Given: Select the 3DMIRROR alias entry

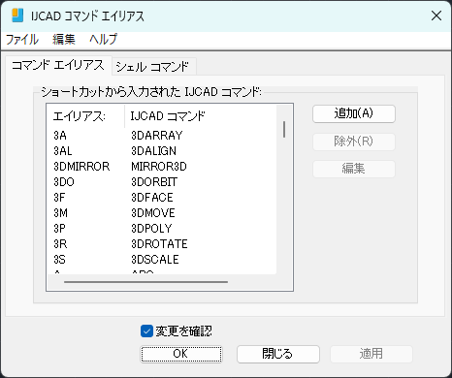Looking at the screenshot, I should (81, 167).
